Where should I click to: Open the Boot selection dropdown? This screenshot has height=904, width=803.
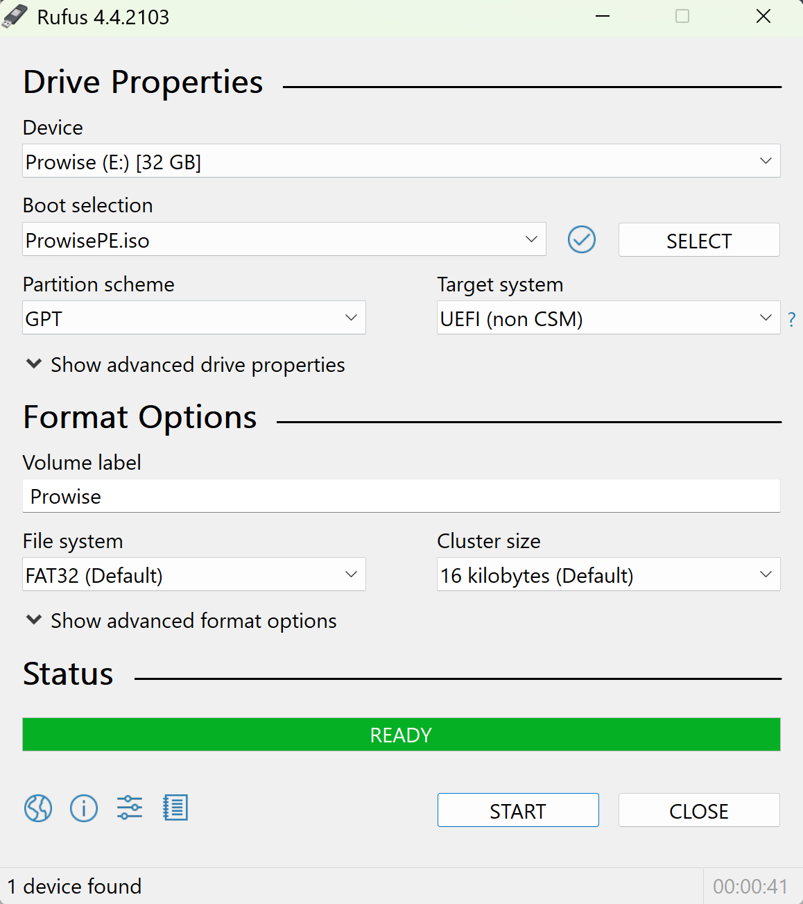pyautogui.click(x=284, y=240)
